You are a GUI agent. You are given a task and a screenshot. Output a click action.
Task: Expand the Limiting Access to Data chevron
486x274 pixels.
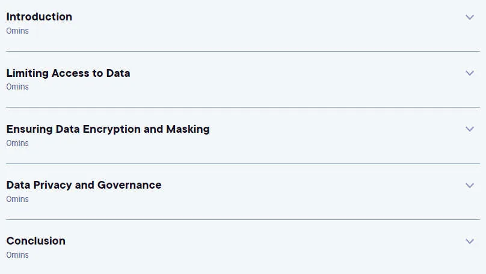470,73
